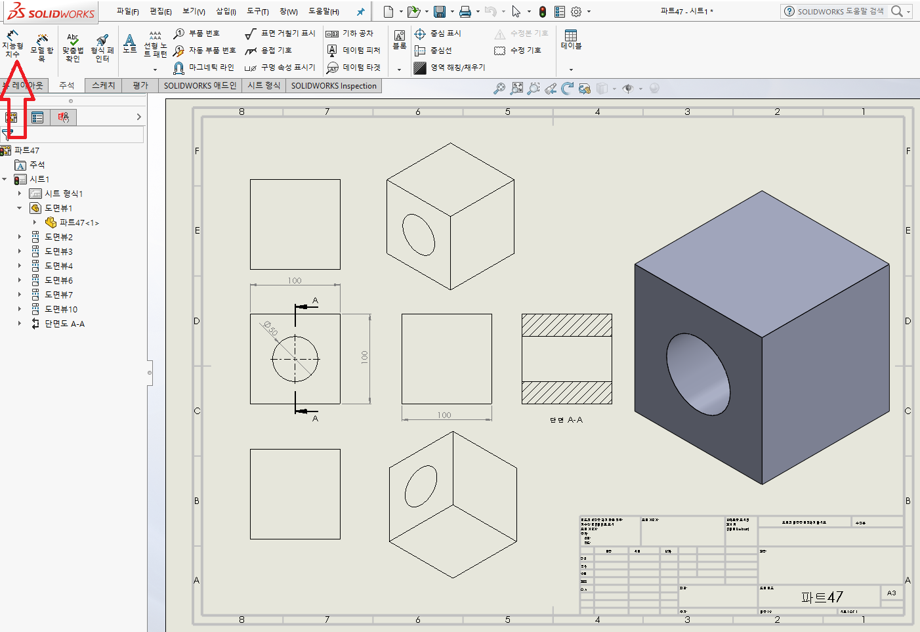Open the dropdown arrow beside the save icon
The height and width of the screenshot is (632, 920).
coord(452,11)
